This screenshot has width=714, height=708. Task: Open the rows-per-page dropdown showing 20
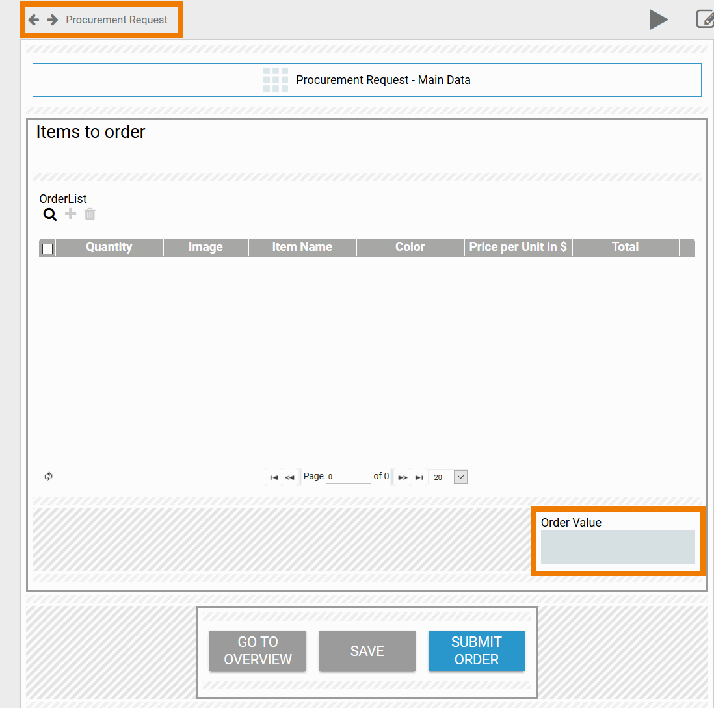pyautogui.click(x=460, y=477)
